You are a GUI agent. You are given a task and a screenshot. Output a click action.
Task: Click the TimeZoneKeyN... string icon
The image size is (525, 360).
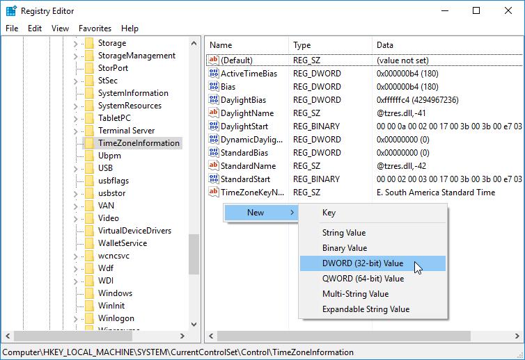coord(213,193)
